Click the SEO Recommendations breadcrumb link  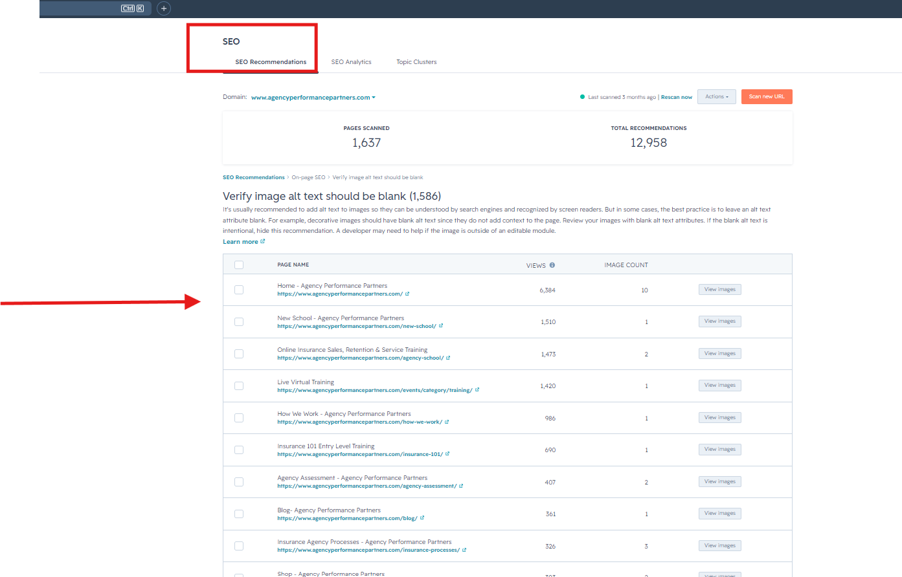pyautogui.click(x=254, y=177)
